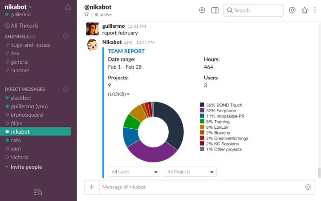This screenshot has height=201, width=321.
Task: Click the Training green legend swatch
Action: [x=202, y=122]
